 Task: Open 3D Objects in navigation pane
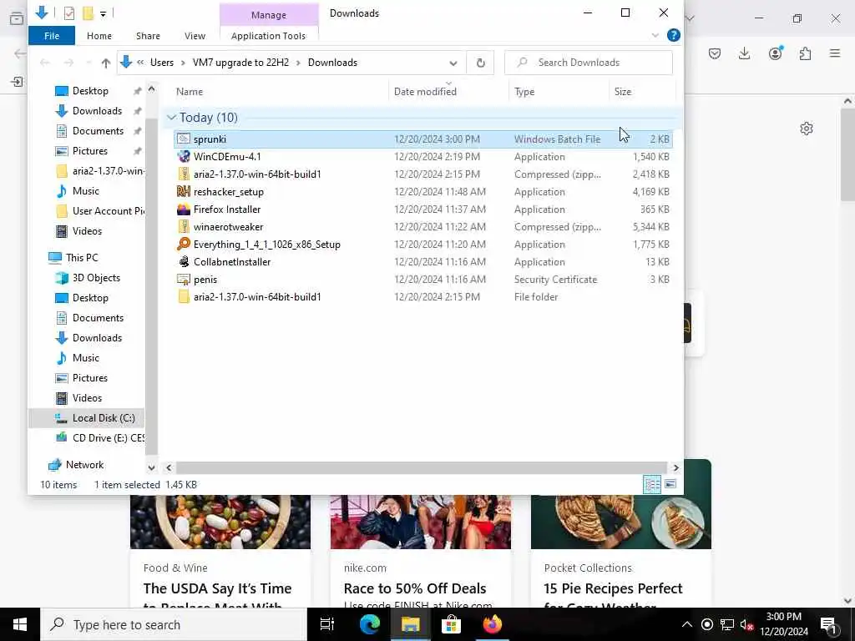pos(96,278)
